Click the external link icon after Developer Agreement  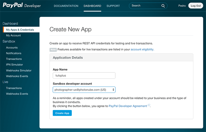tap(149, 105)
